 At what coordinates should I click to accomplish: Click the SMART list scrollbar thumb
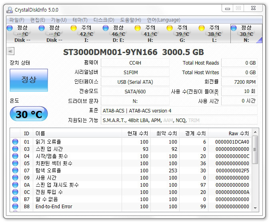[255, 150]
